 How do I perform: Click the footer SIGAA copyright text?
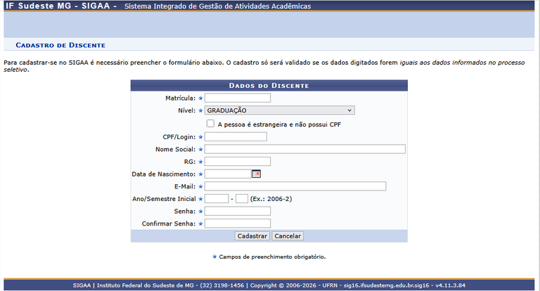269,285
